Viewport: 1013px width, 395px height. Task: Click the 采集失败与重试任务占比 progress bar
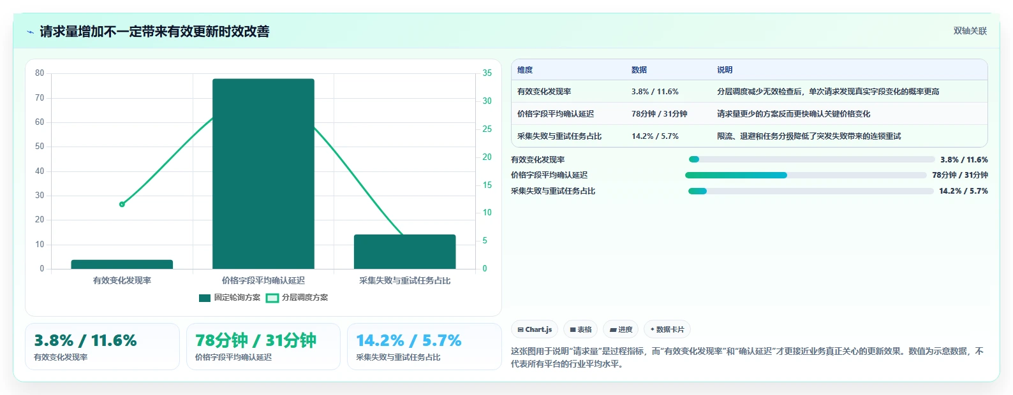(811, 191)
